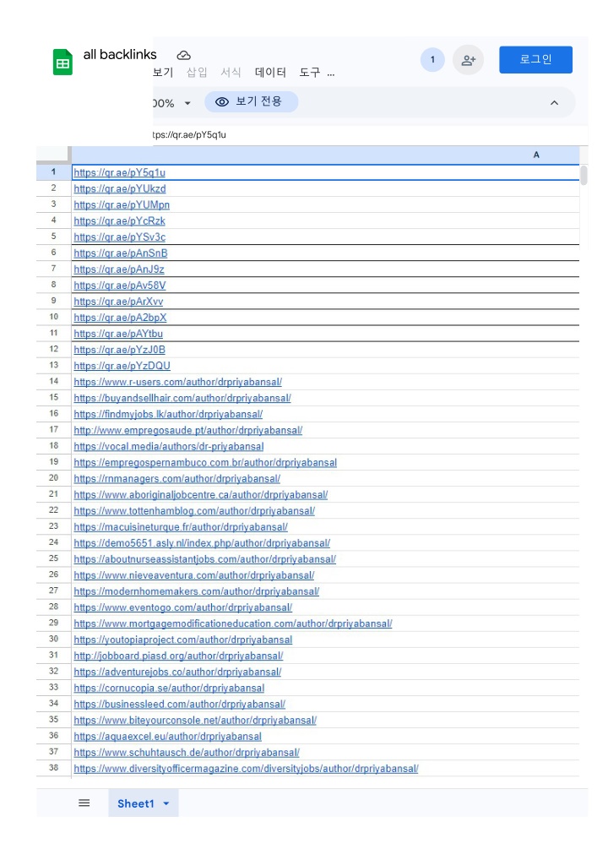Open the biteyourconsole.net author link
608x860 pixels.
pyautogui.click(x=196, y=720)
